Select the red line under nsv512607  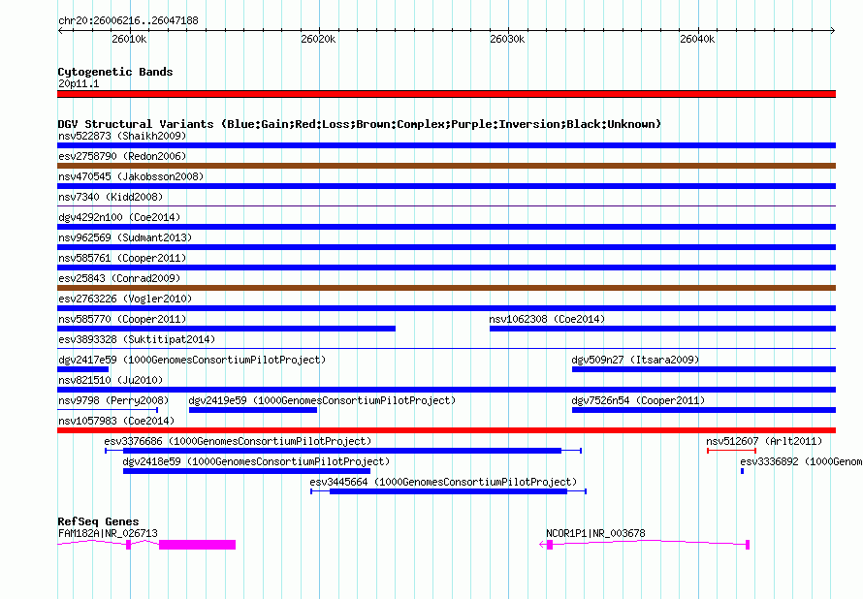point(731,451)
